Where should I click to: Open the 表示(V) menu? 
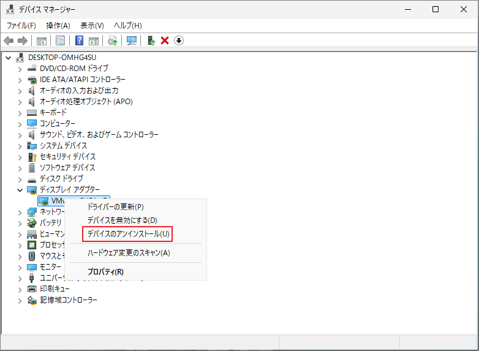[x=92, y=26]
